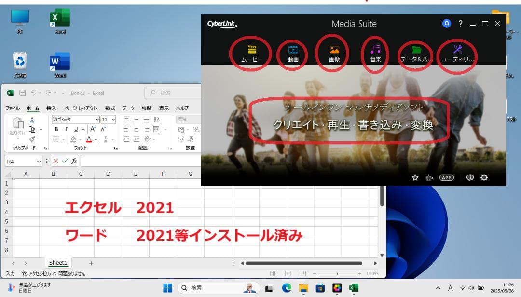Expand the クリップボード group dialog launcher
This screenshot has height=297, width=521.
46,148
